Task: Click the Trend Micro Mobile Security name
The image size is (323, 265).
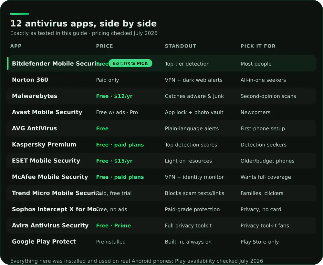Action: (x=57, y=193)
